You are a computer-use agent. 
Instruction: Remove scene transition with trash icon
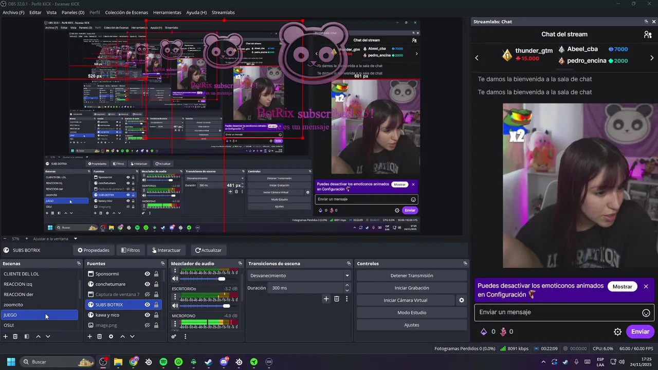[x=337, y=299]
